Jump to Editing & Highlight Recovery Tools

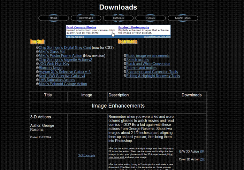pyautogui.click(x=153, y=76)
